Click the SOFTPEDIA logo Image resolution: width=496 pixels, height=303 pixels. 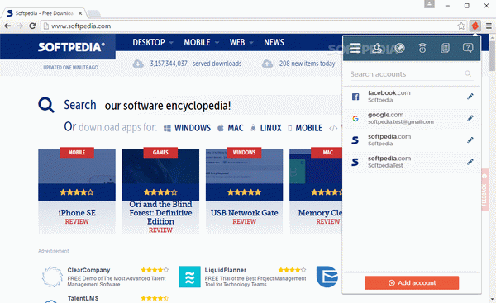tap(71, 47)
